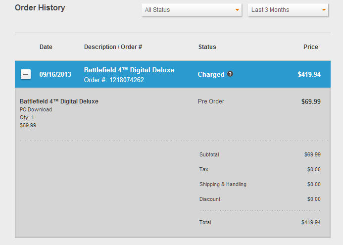Click the $69.99 item price
343x245 pixels.
[x=311, y=102]
